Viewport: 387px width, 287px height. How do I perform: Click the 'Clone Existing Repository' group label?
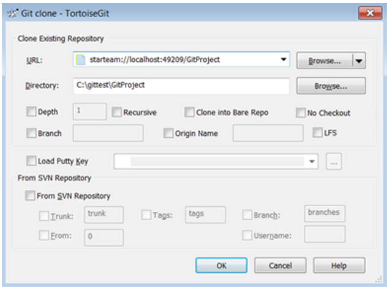click(61, 39)
